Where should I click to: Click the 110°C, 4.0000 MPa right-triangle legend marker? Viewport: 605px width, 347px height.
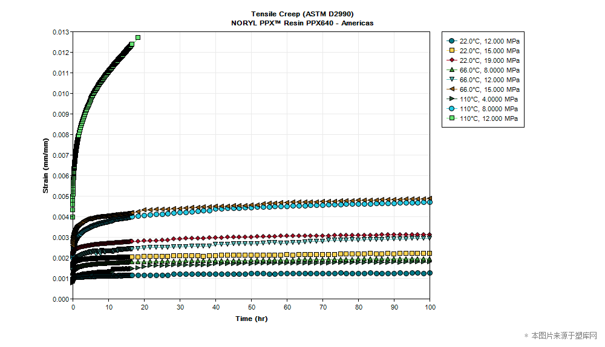pyautogui.click(x=451, y=99)
